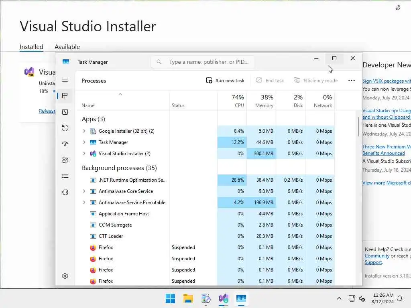Expand the Antimalware Core Service group

tap(84, 191)
